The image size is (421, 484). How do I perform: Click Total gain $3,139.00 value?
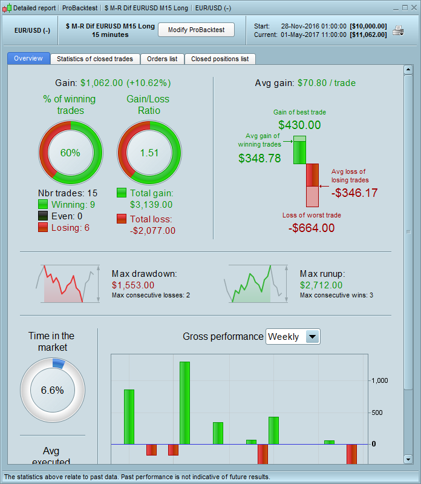point(151,204)
